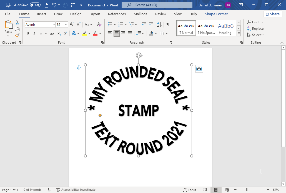Click the Search box at top
The width and height of the screenshot is (286, 193).
[157, 5]
